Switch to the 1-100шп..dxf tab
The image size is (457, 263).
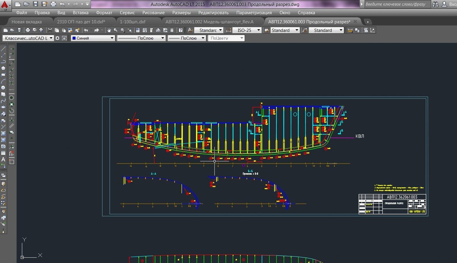[x=133, y=22]
